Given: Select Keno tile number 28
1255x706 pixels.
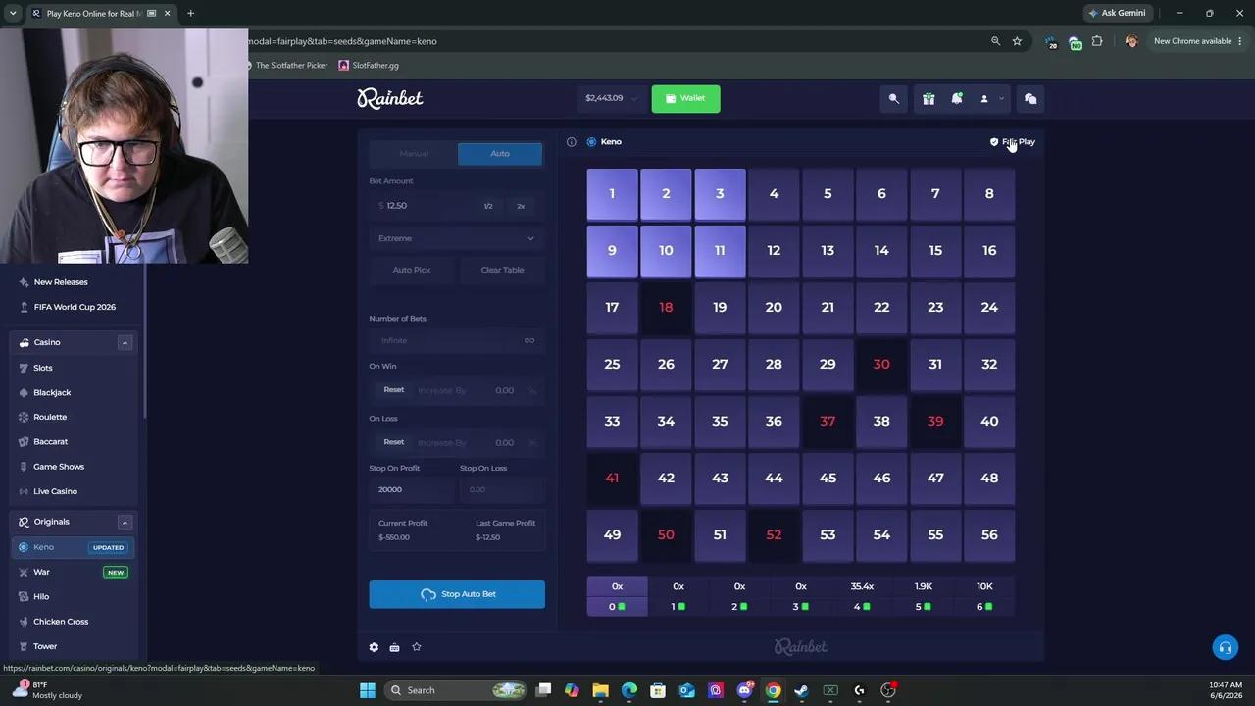Looking at the screenshot, I should 774,365.
